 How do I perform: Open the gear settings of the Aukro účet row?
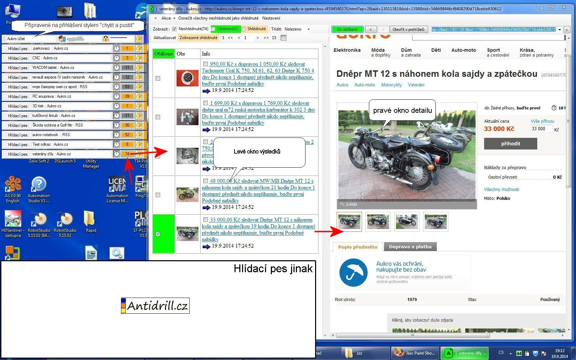click(139, 39)
